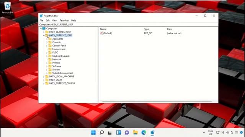Viewport: 245px width, 137px height.
Task: Expand the HKEY_USERS key
Action: 44,80
